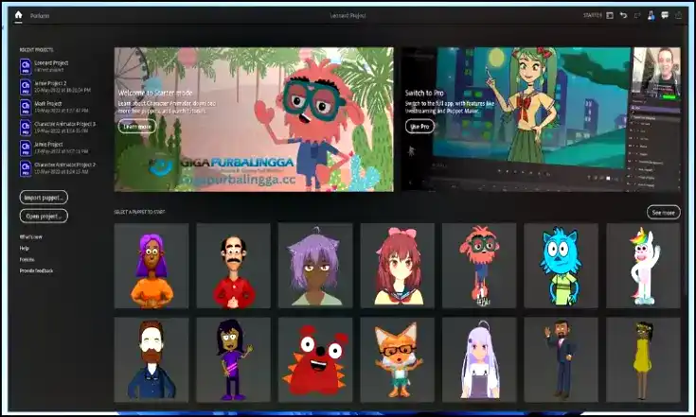This screenshot has height=417, width=696.
Task: Open Character Animator Project 2
Action: tap(58, 168)
